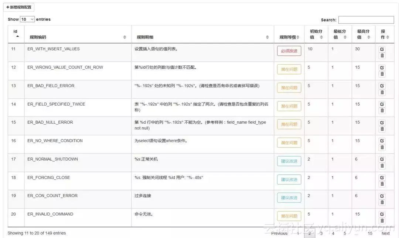This screenshot has width=399, height=238.
Task: Select rule code ER_CON_COUNT_ERROR text
Action: coord(52,196)
